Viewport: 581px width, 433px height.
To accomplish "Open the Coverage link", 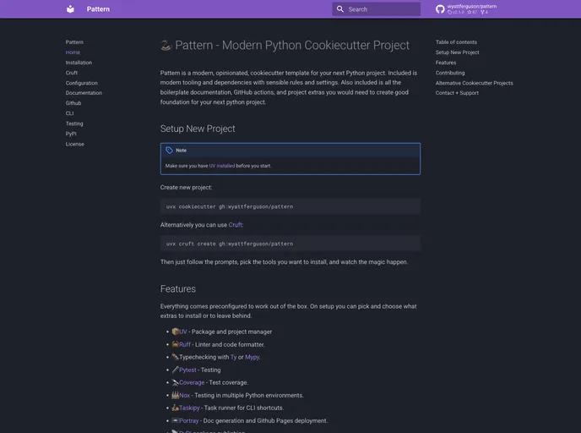I will click(x=192, y=382).
